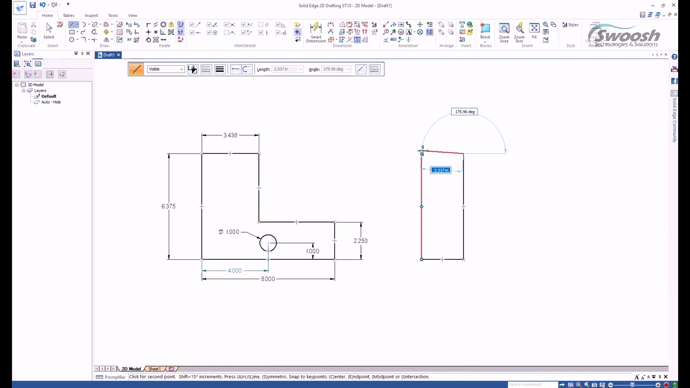The image size is (690, 388).
Task: Switch to the View ribbon tab
Action: [133, 15]
